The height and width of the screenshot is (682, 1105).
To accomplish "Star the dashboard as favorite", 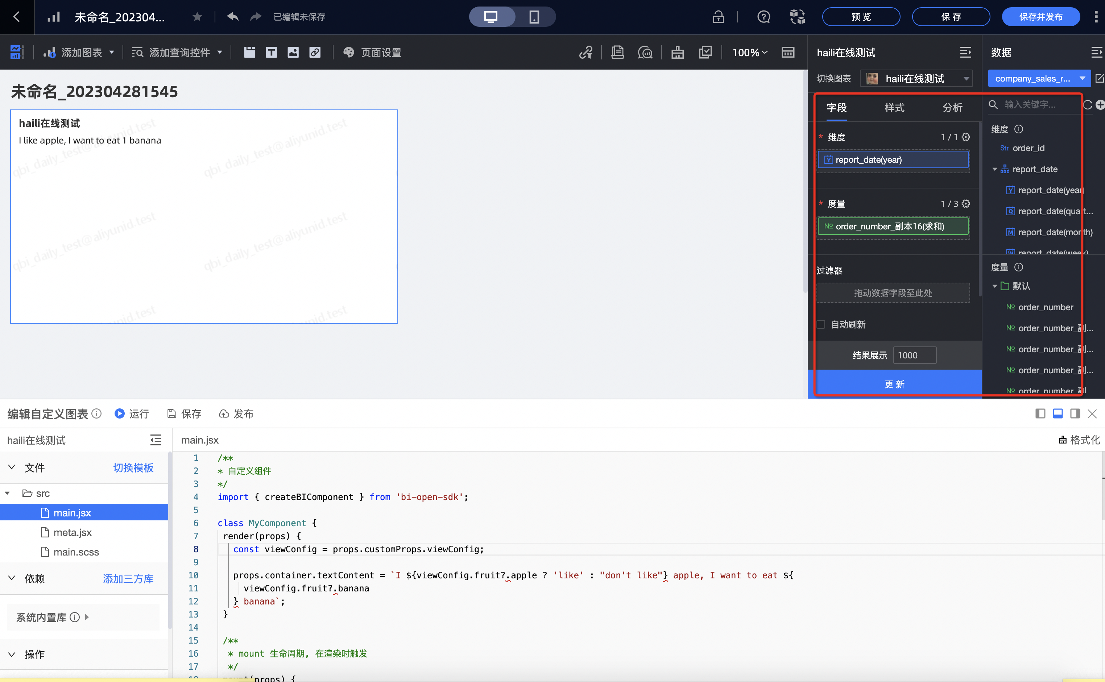I will click(197, 17).
